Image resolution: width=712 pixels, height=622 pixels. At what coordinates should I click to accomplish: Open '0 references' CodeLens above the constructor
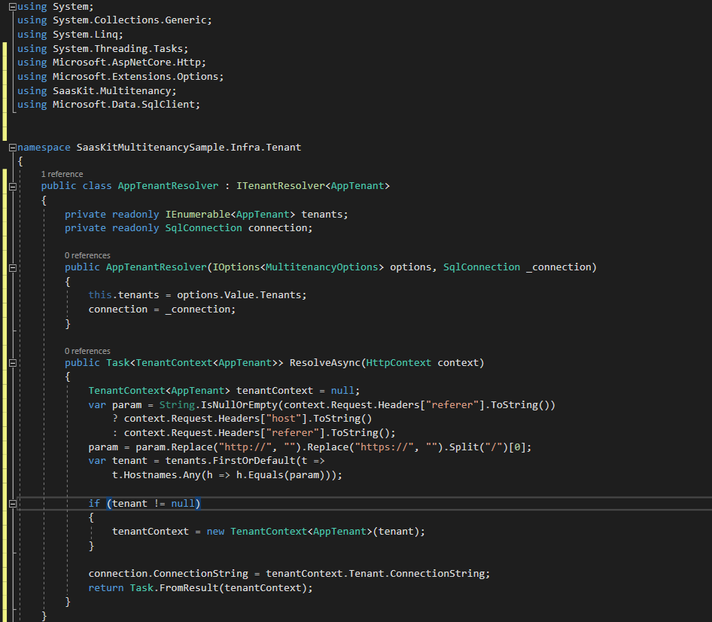click(87, 255)
